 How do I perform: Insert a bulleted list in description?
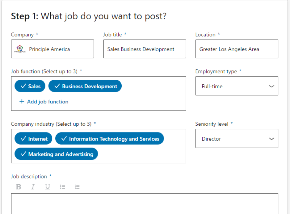point(62,187)
